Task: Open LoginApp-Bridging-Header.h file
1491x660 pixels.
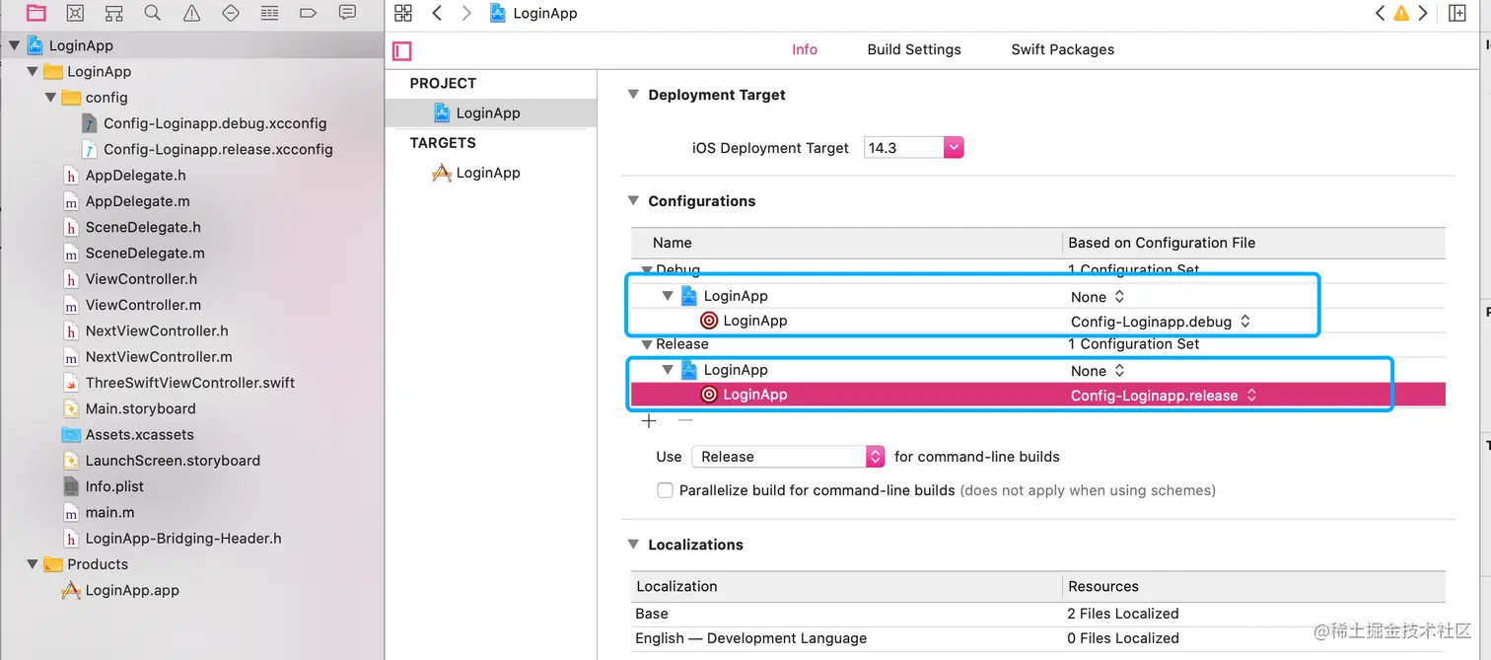Action: (183, 539)
